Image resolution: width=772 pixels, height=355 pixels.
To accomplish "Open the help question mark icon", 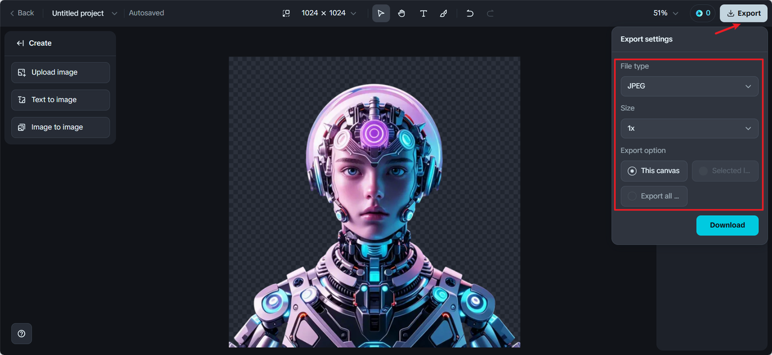I will tap(22, 333).
